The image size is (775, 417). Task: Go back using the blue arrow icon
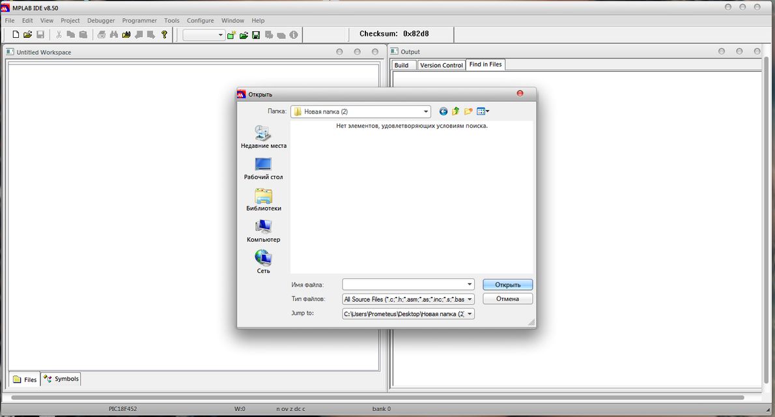(444, 111)
